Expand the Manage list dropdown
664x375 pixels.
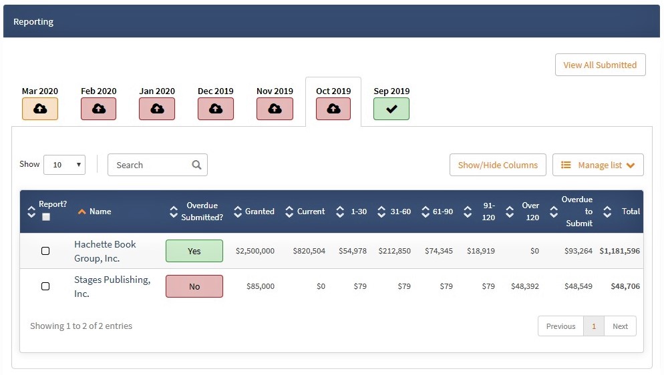pos(598,165)
